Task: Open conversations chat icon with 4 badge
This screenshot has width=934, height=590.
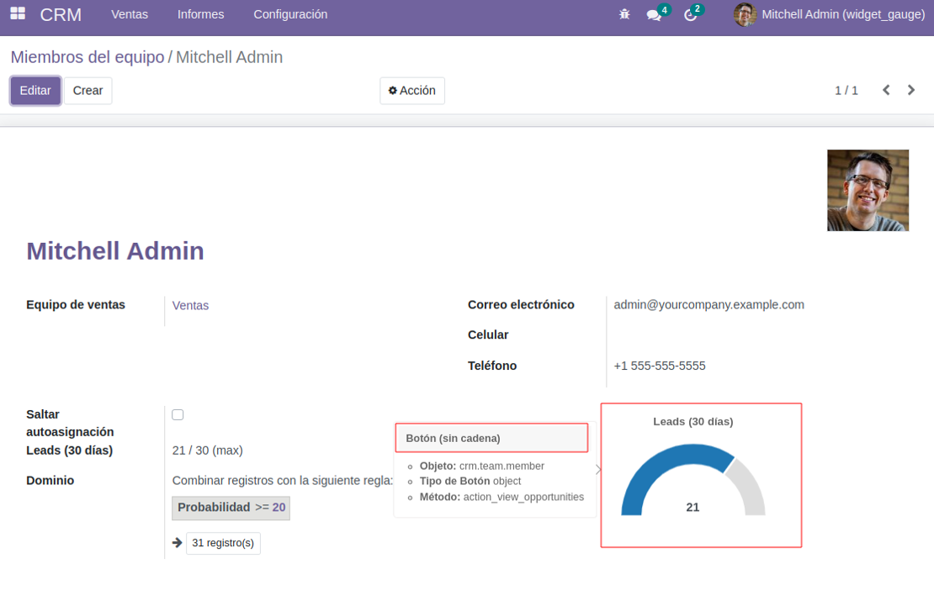Action: pyautogui.click(x=654, y=15)
